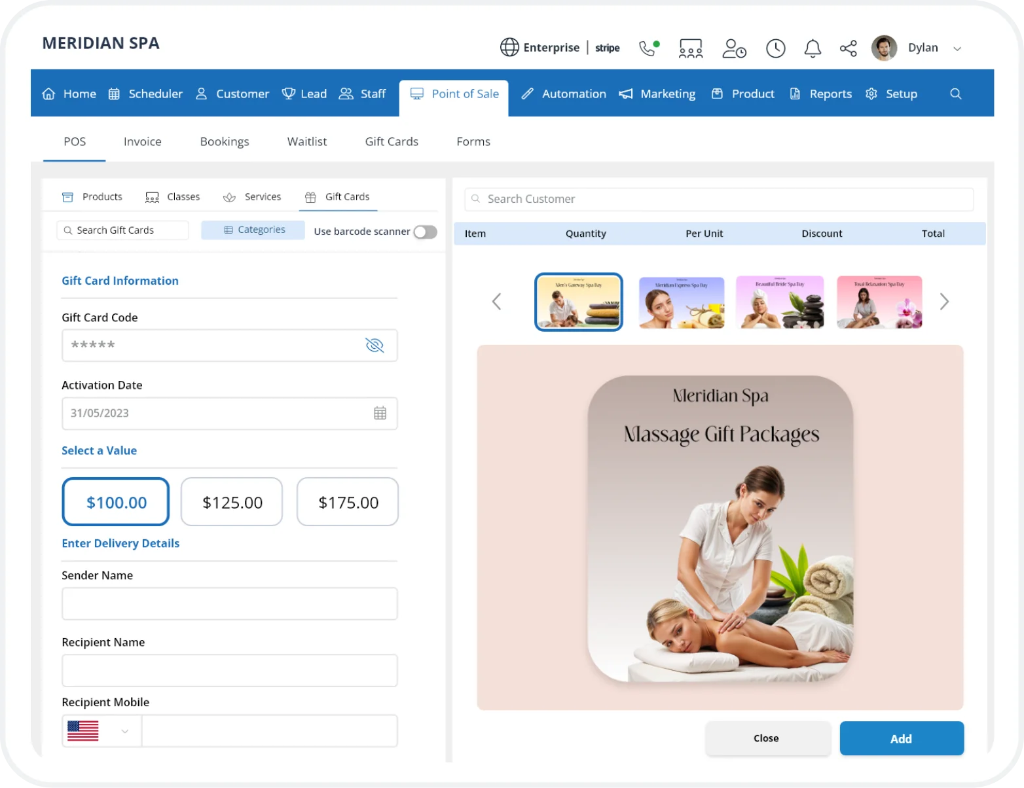Open the classes group icon in header
Screen dimensions: 1024x788
tap(691, 48)
